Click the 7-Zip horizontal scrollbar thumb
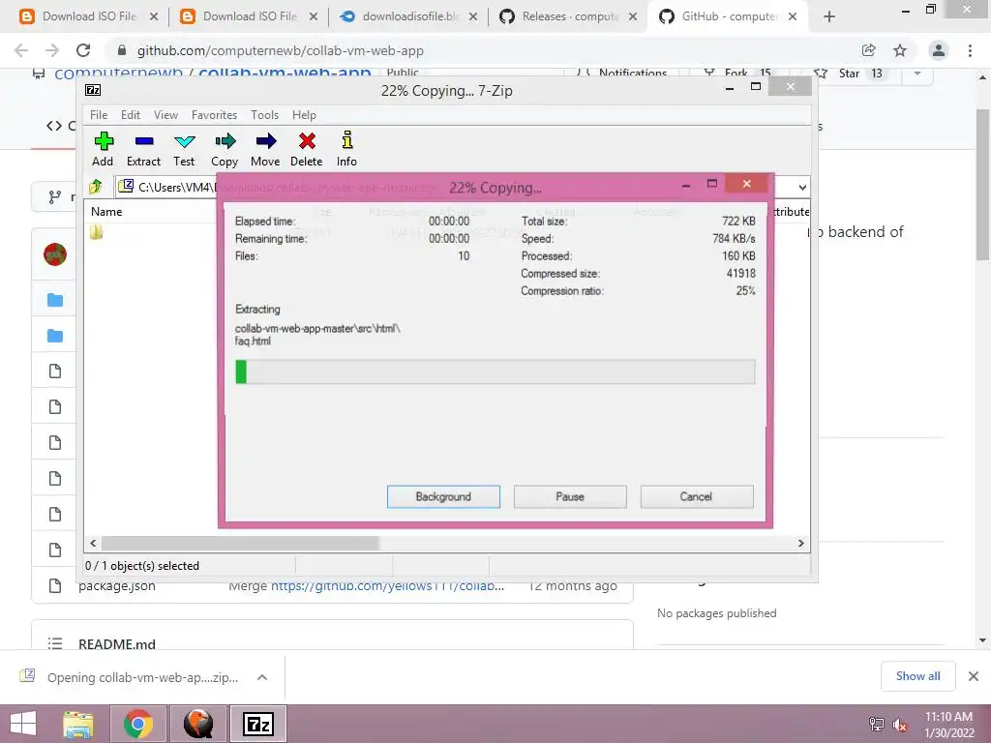The image size is (991, 743). click(240, 543)
